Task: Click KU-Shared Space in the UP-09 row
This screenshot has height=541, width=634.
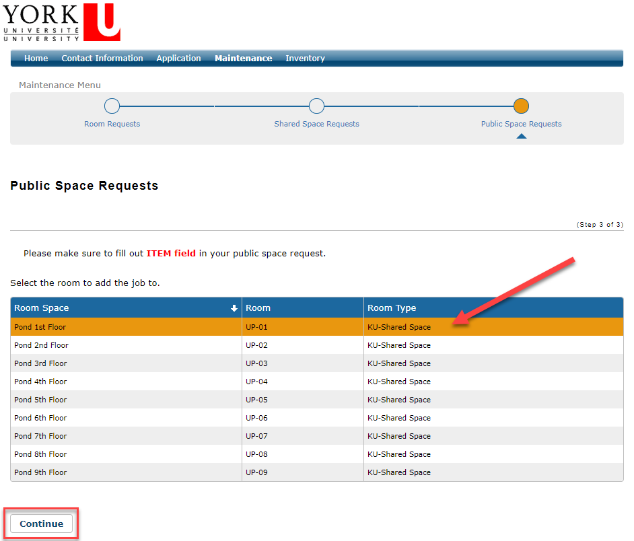Action: [399, 472]
